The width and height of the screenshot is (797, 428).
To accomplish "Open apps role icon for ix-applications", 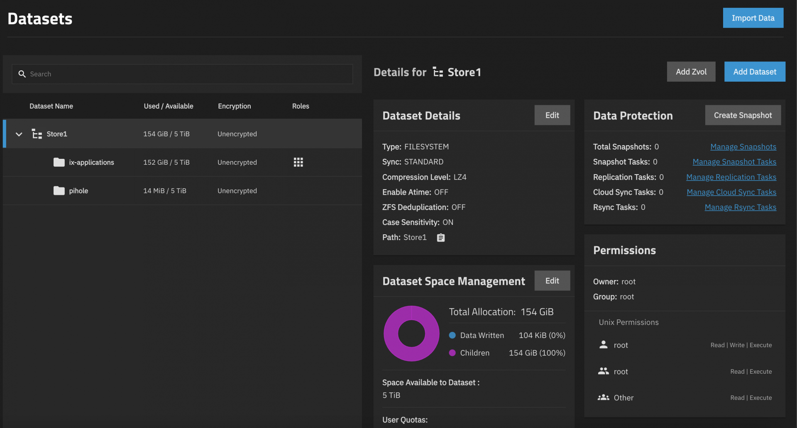I will (x=298, y=162).
